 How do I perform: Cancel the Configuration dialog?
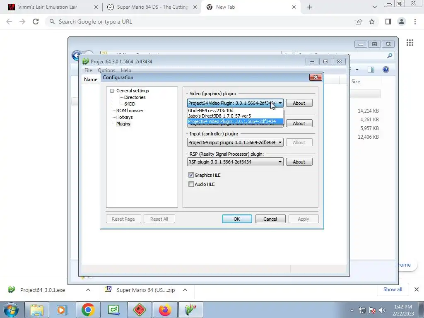(270, 219)
